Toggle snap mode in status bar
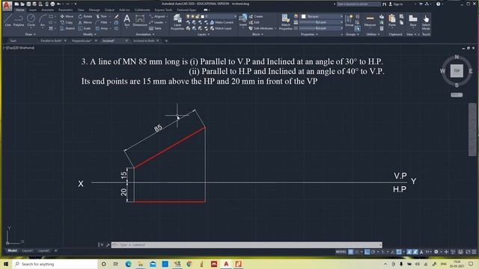 (357, 252)
